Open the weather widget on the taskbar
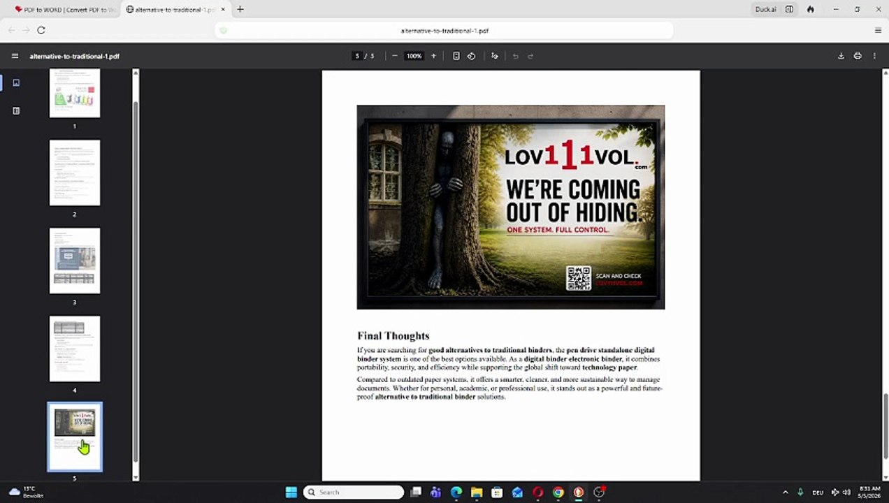The height and width of the screenshot is (503, 889). click(x=27, y=492)
